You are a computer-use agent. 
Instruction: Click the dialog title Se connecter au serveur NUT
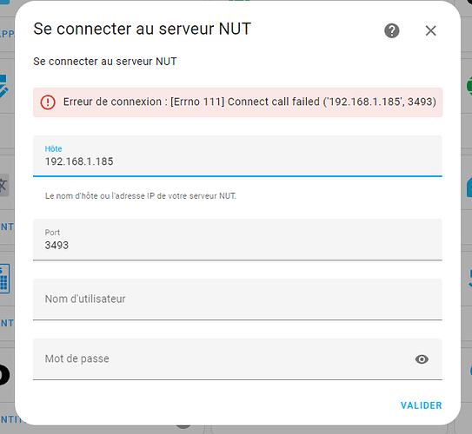(142, 29)
